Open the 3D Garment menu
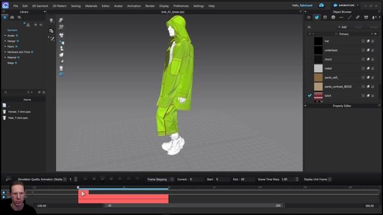The image size is (383, 215). click(x=40, y=6)
